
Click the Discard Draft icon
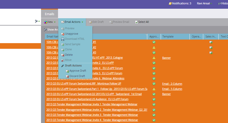[x=67, y=76]
